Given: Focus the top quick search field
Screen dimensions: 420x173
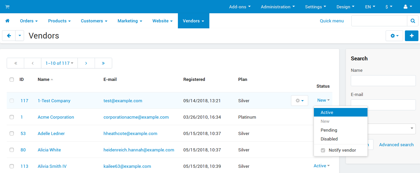Looking at the screenshot, I should click(379, 21).
